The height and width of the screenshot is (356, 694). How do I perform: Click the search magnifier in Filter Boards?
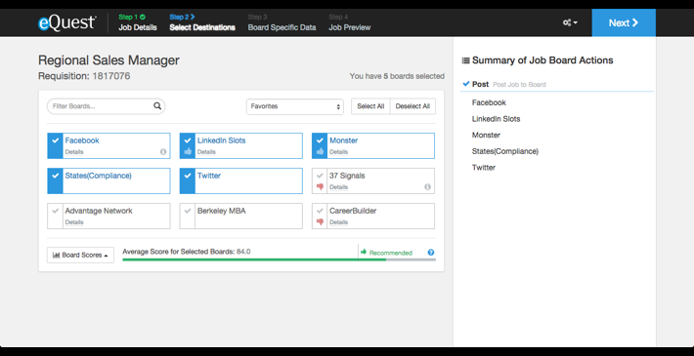coord(157,106)
